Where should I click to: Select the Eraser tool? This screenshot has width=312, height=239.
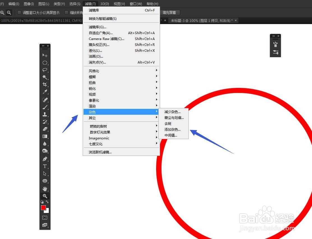(x=45, y=129)
